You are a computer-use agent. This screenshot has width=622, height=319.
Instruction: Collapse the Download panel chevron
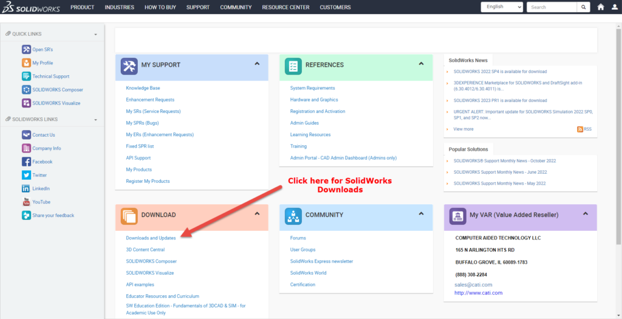[257, 214]
